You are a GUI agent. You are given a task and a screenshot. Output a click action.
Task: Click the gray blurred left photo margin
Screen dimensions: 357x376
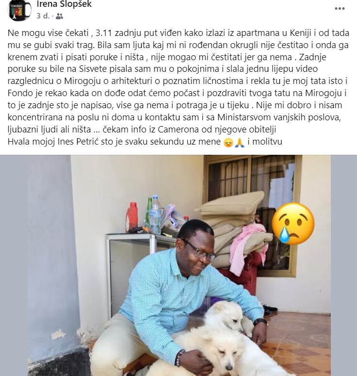[x=14, y=265]
